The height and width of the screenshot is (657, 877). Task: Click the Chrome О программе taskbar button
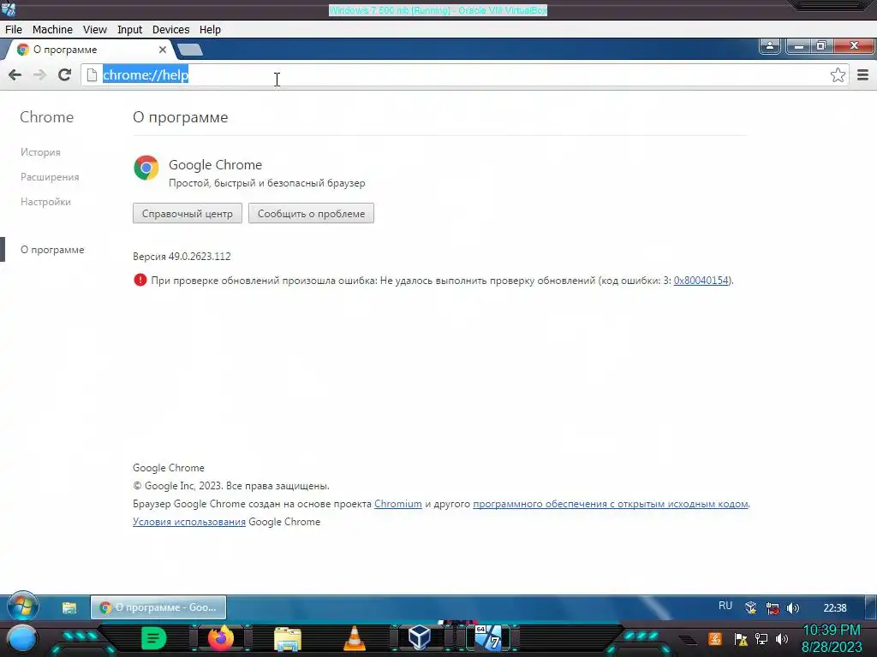158,607
